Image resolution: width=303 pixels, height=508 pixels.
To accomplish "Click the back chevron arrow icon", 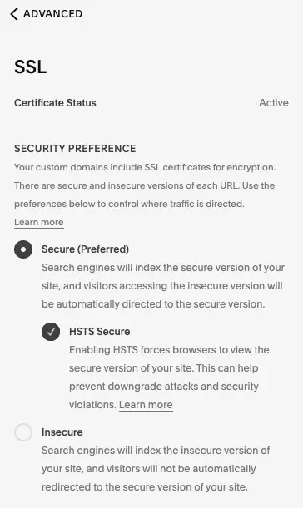I will point(14,14).
